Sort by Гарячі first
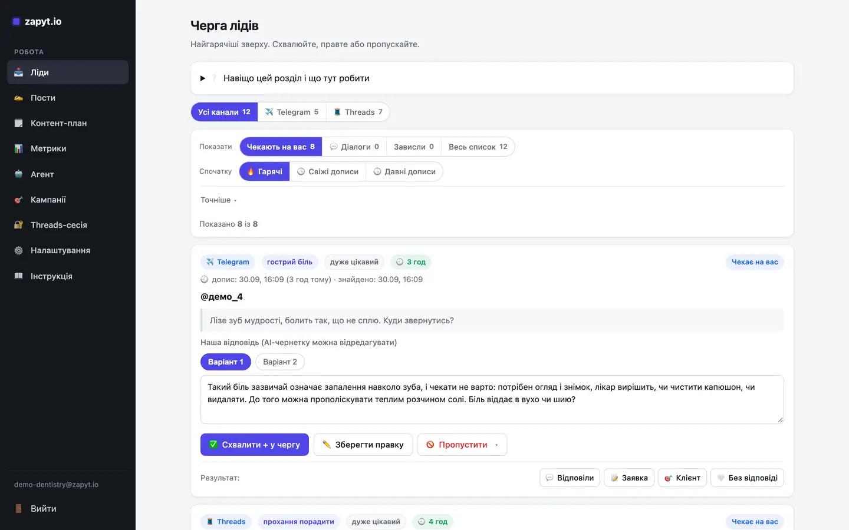 point(265,171)
